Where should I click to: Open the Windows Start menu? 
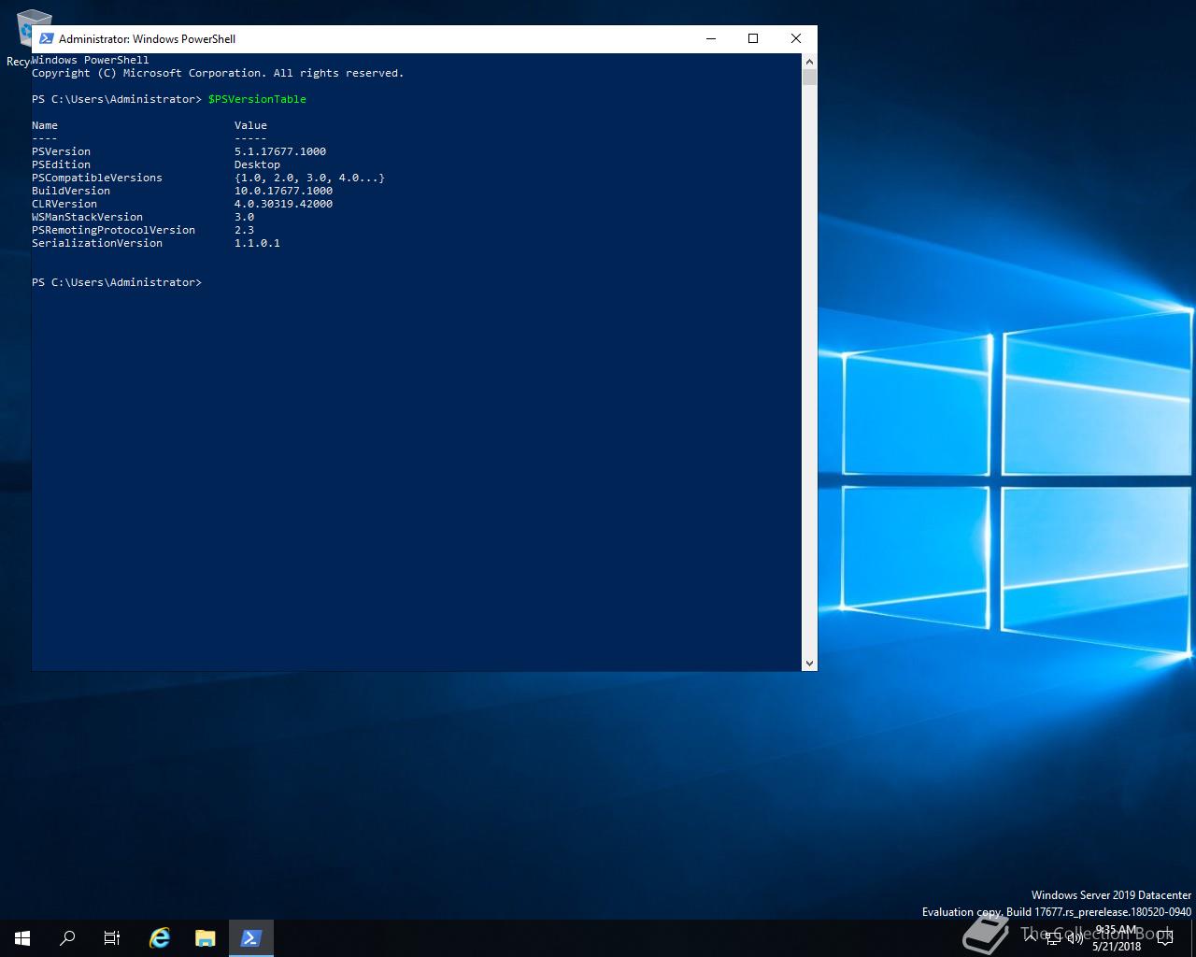pos(22,938)
